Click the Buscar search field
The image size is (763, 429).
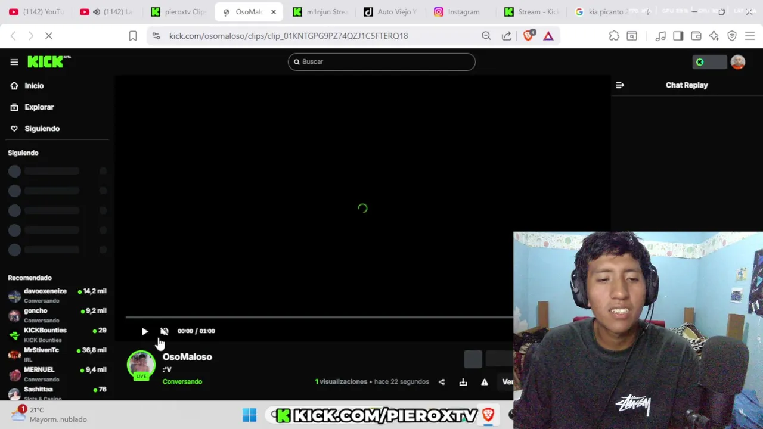[x=381, y=61]
